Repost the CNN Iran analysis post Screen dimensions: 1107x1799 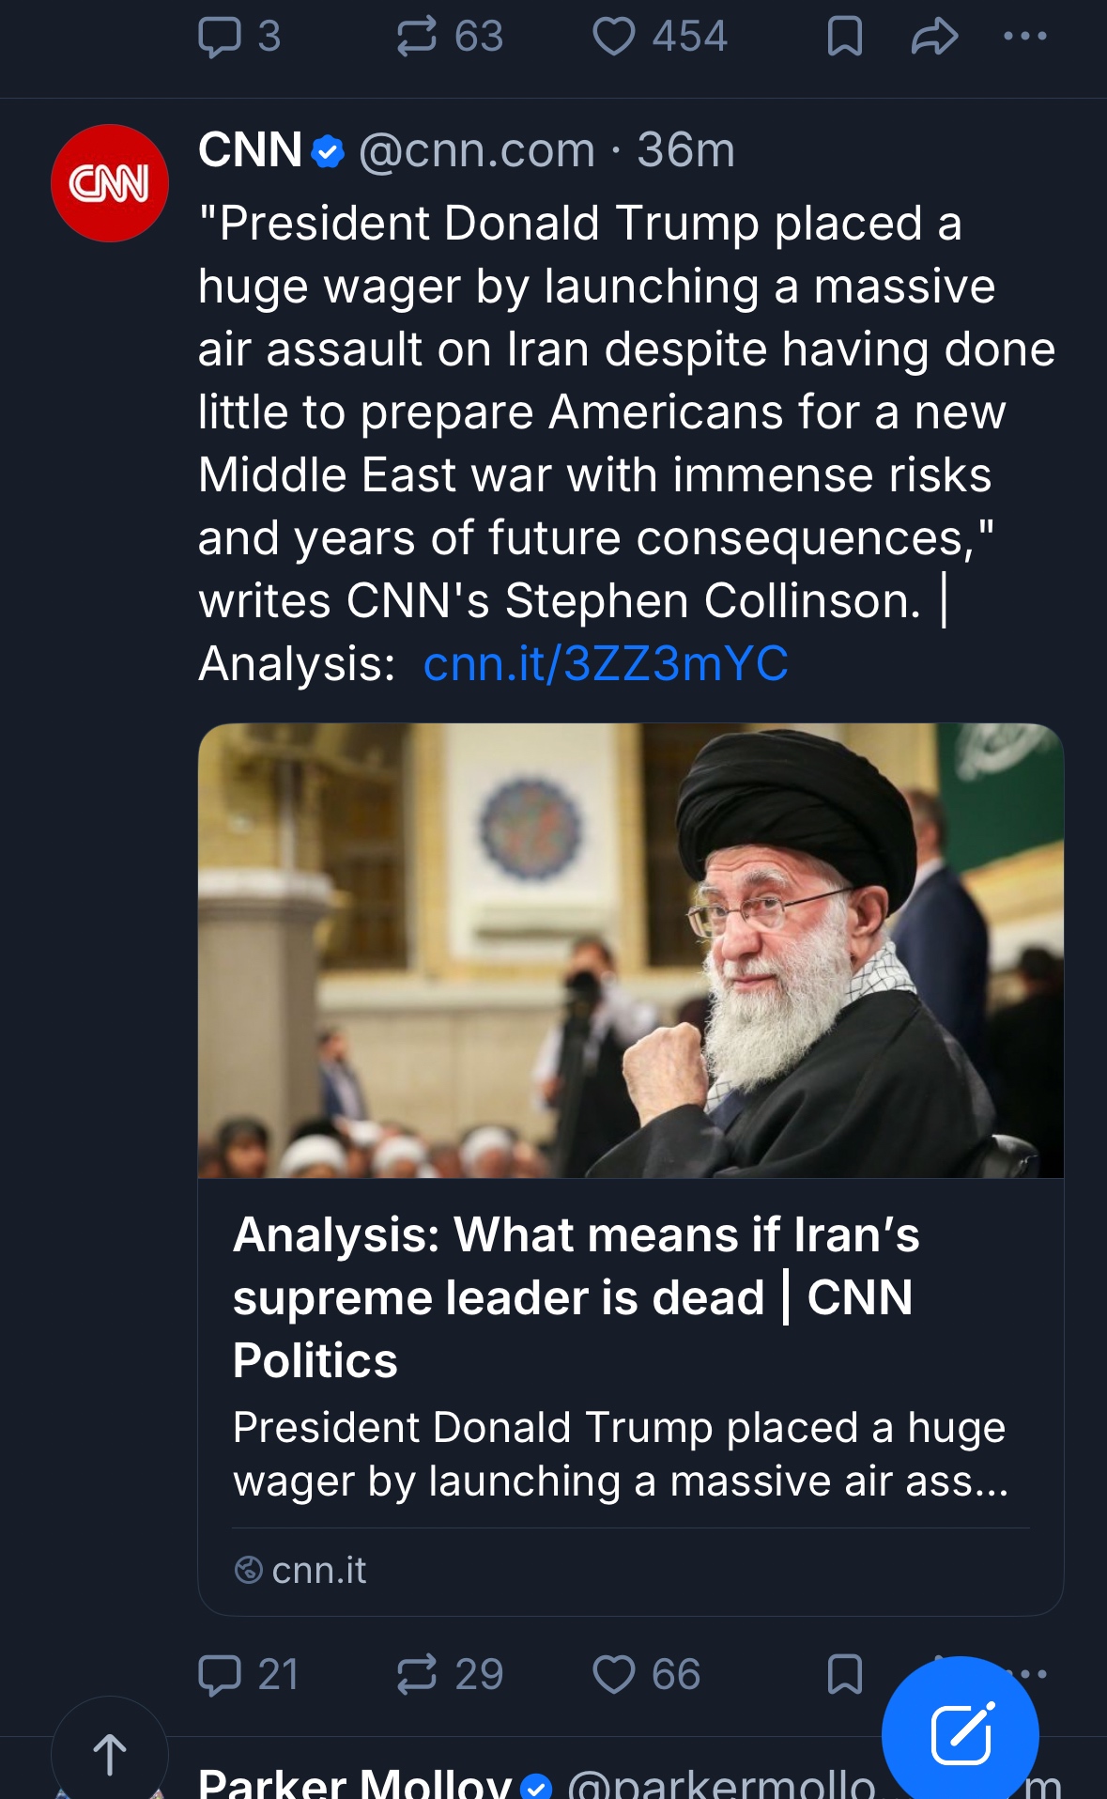(417, 1675)
